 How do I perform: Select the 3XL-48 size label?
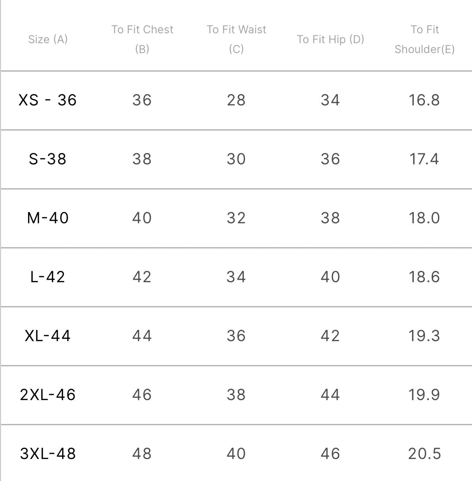pos(48,454)
